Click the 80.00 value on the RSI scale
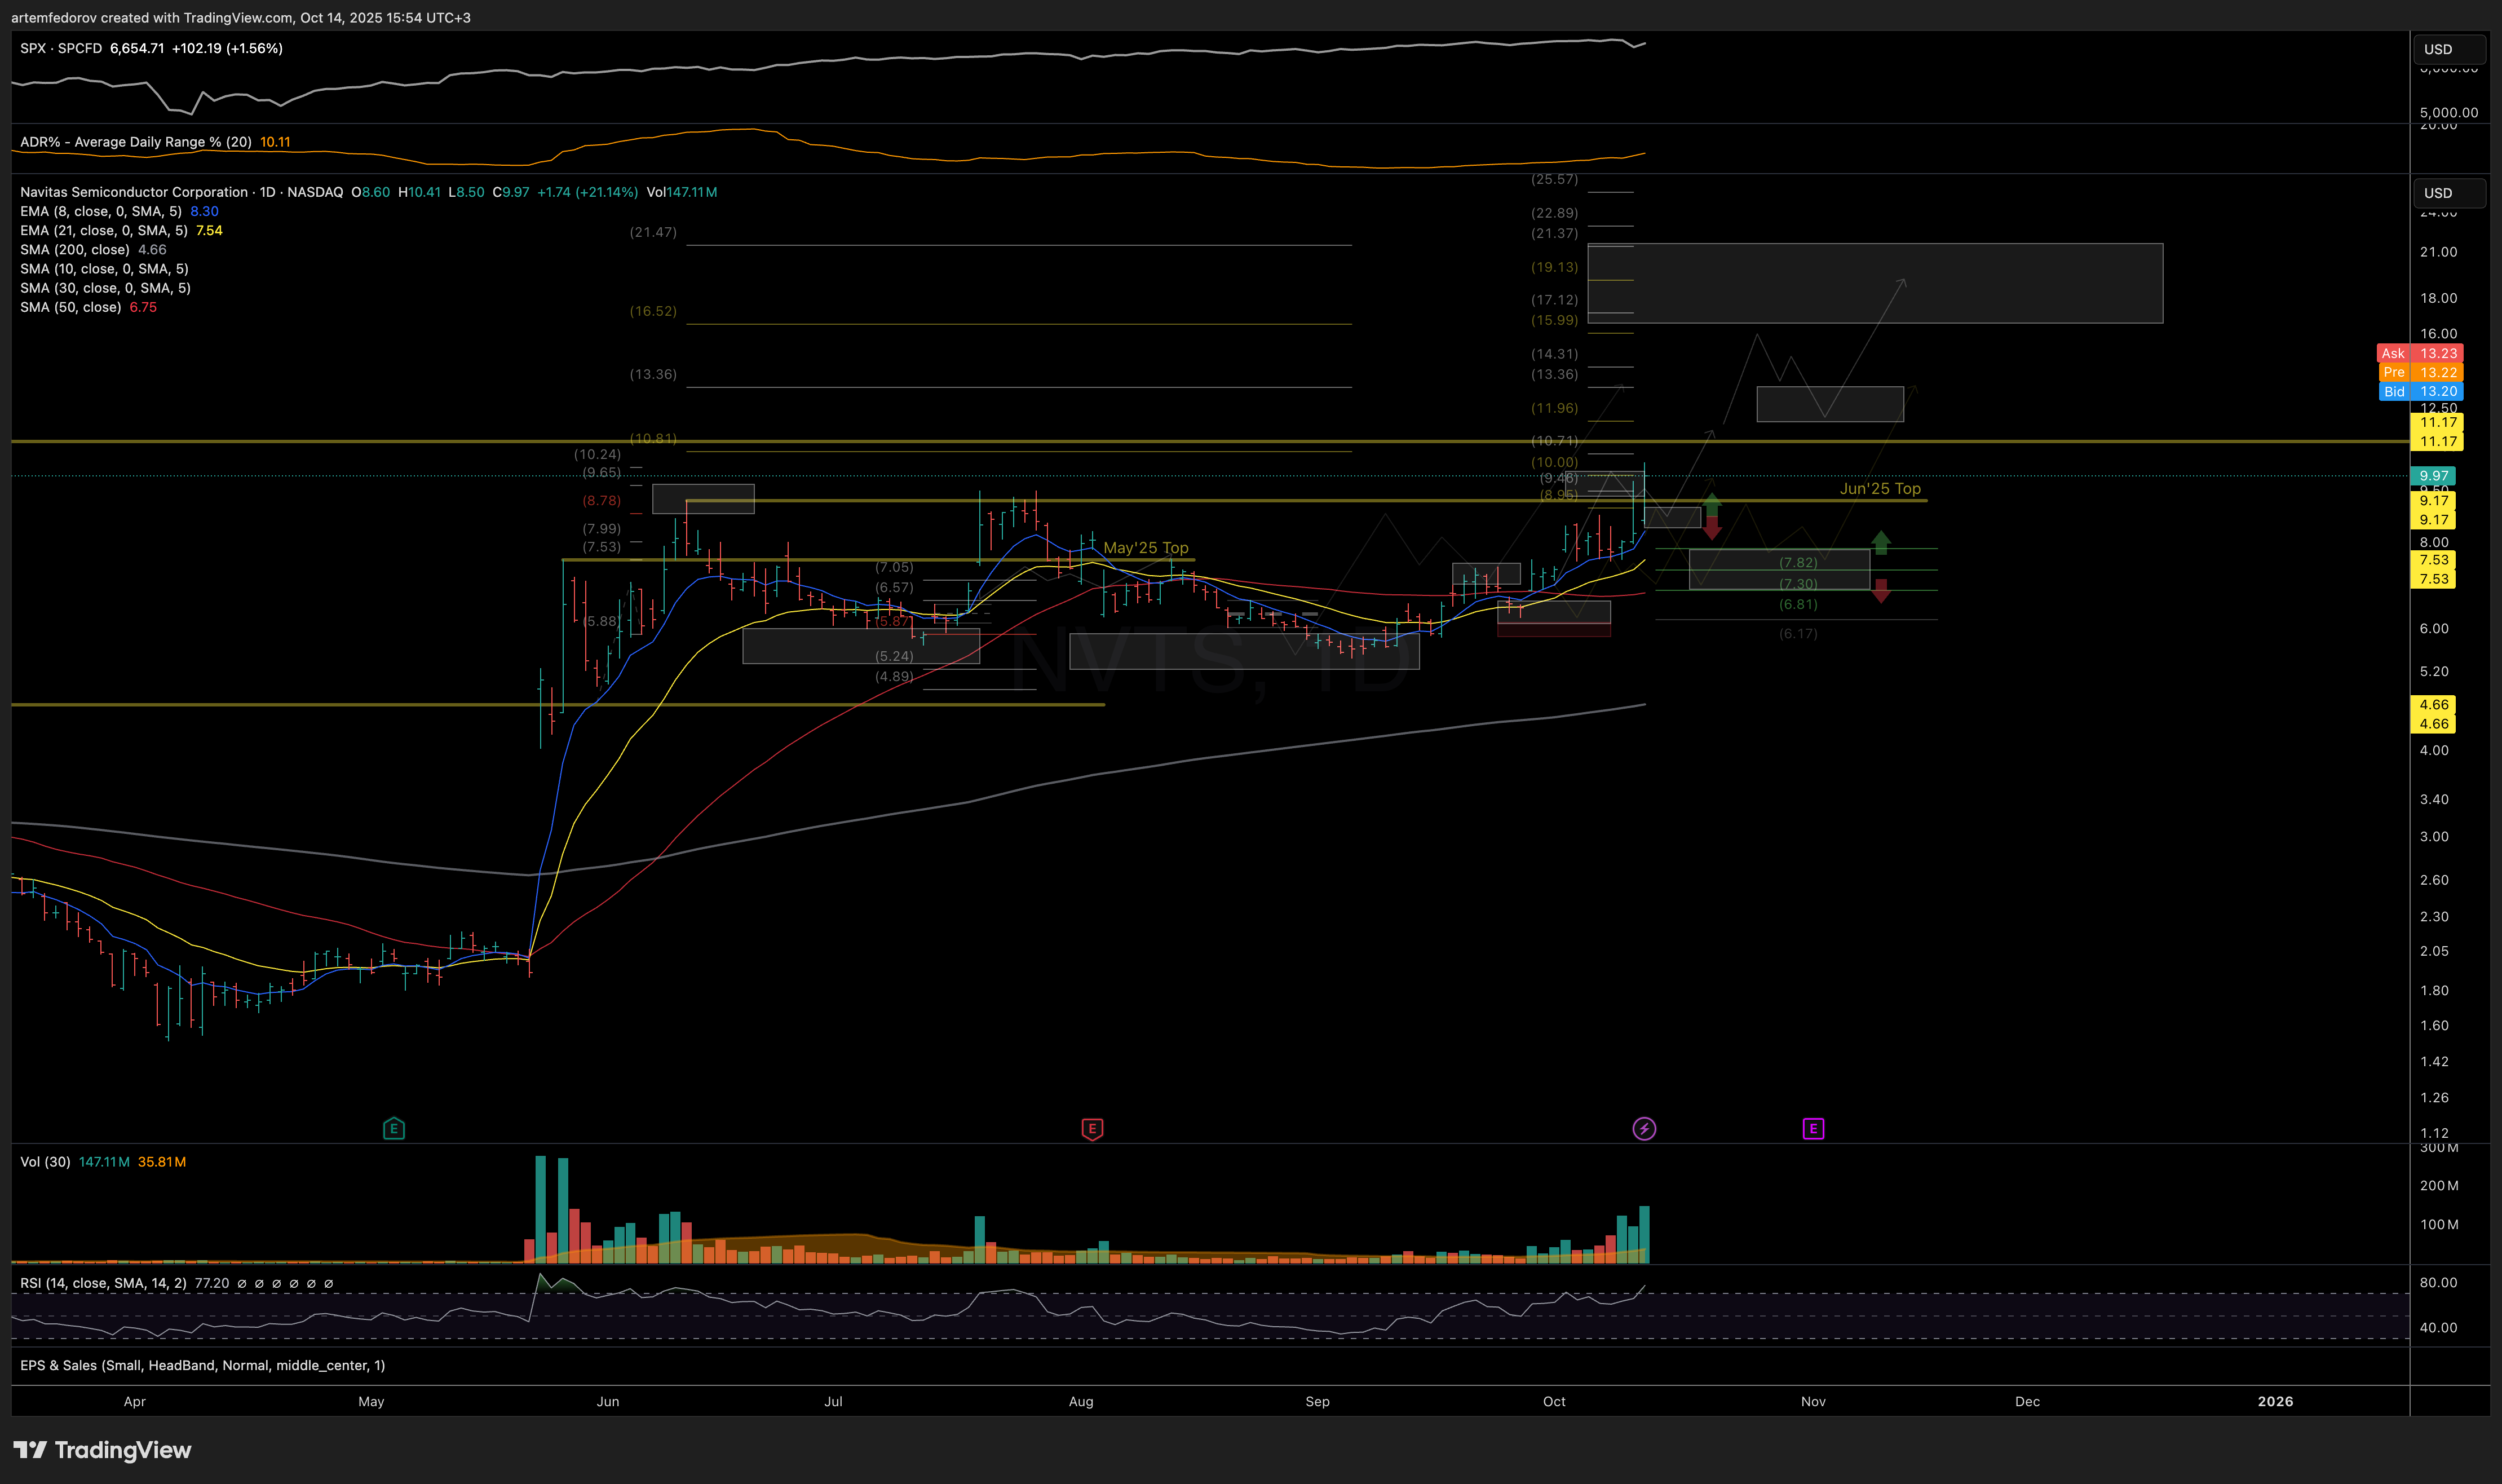Viewport: 2502px width, 1484px height. coord(2438,1282)
